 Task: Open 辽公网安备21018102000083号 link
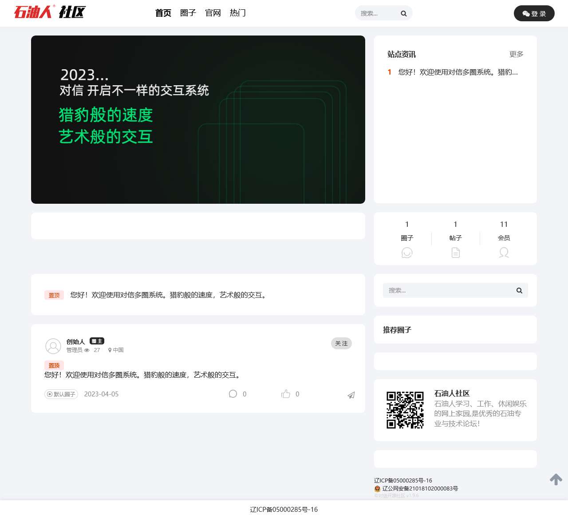(420, 488)
